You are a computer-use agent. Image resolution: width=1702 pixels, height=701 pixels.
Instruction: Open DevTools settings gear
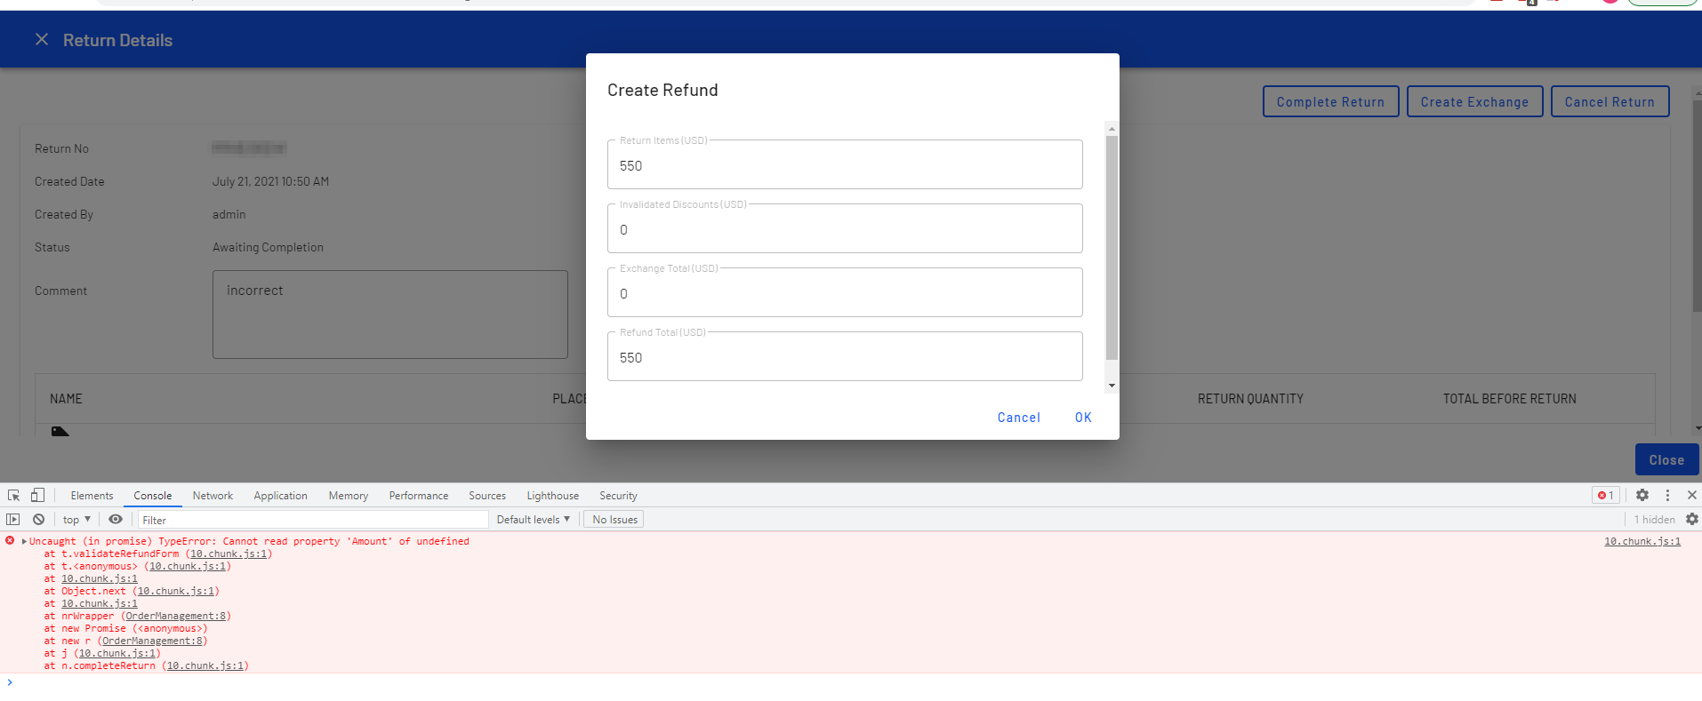(x=1642, y=496)
